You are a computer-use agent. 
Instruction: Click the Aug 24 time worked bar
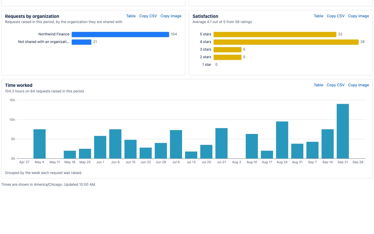282,140
